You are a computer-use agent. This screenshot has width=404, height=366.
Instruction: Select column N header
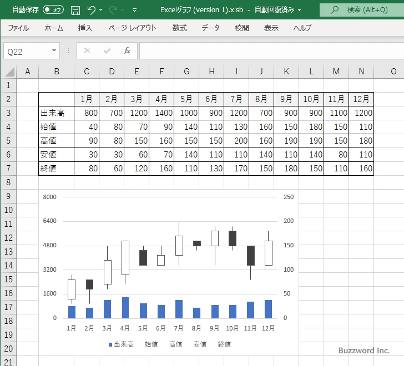click(361, 72)
